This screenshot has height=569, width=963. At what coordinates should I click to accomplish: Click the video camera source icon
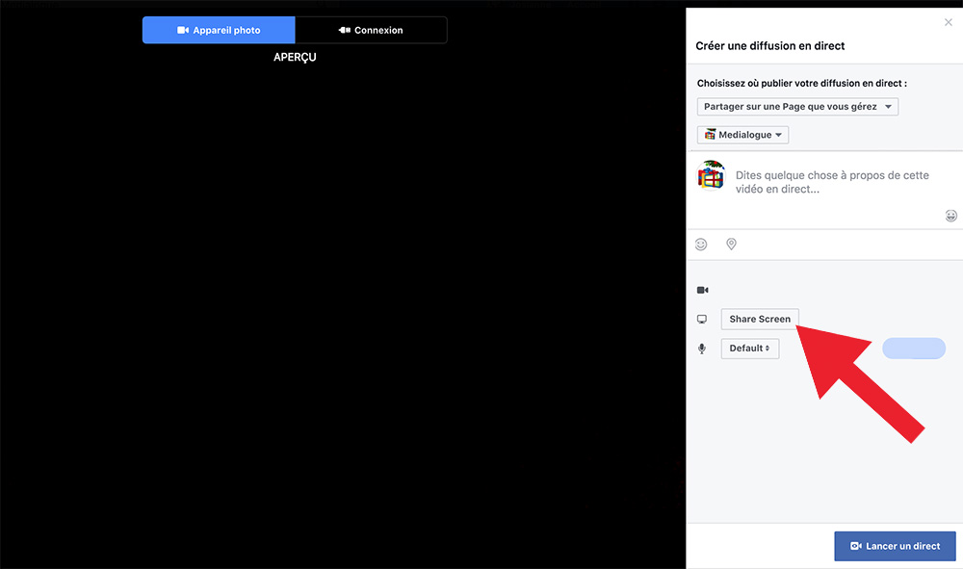703,290
